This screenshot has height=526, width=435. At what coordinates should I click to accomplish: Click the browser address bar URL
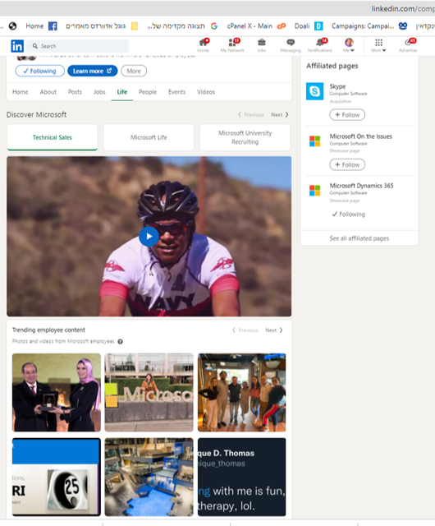point(402,9)
